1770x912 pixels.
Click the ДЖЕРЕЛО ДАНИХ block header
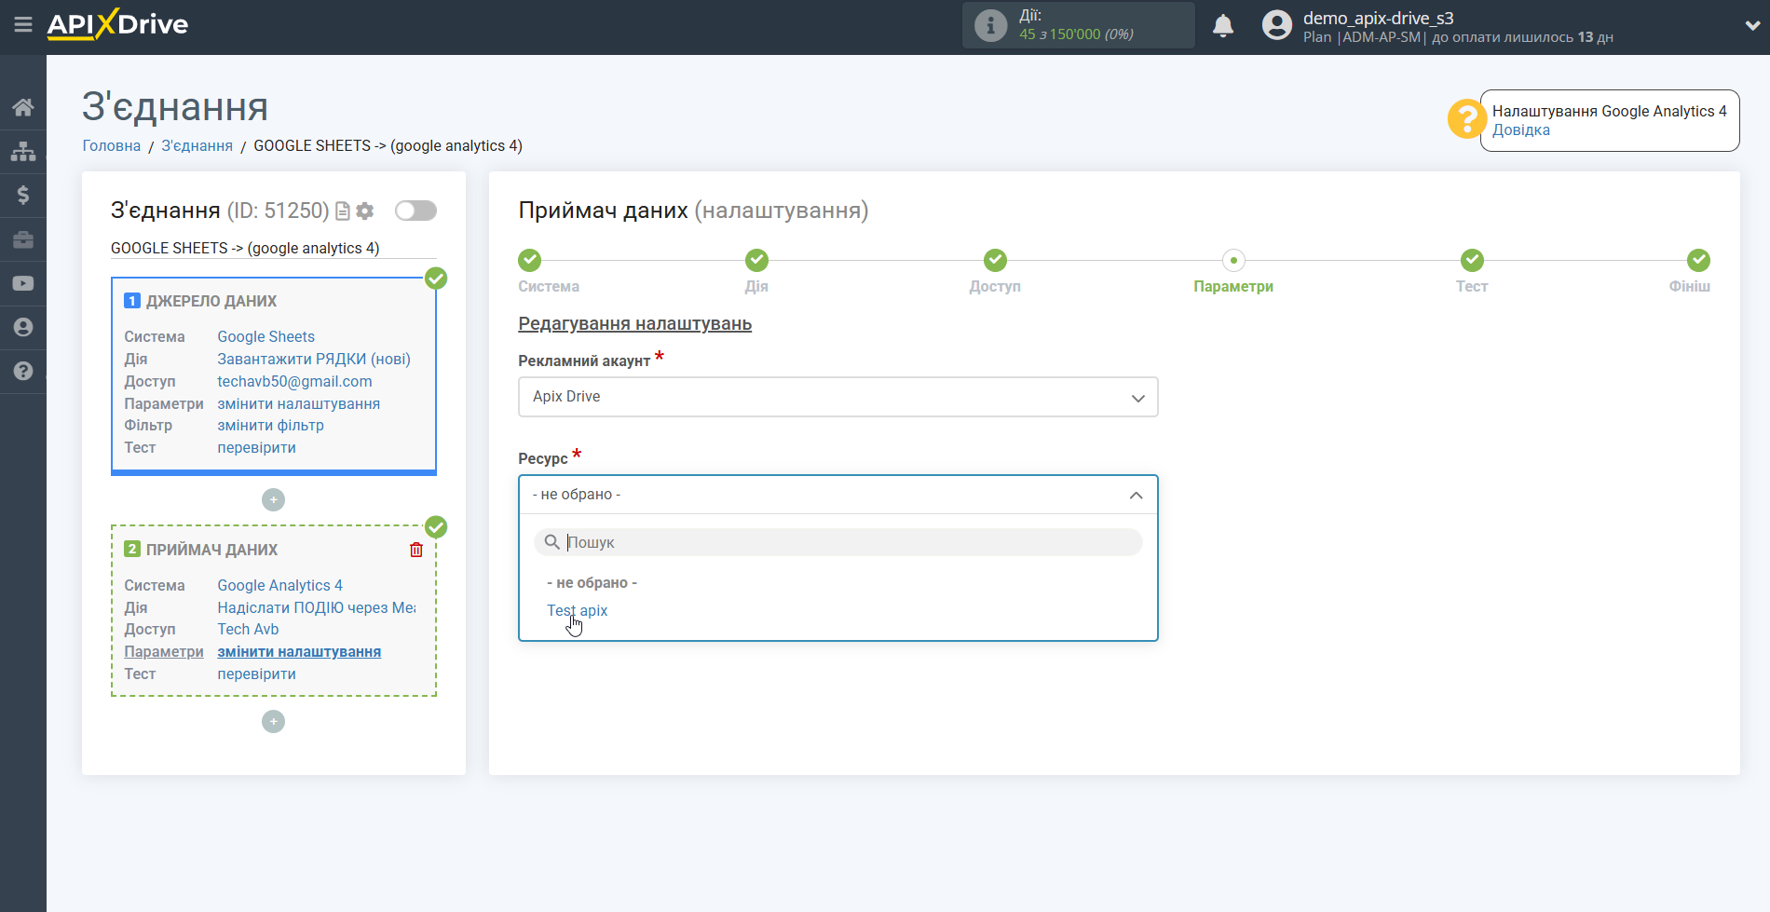211,302
